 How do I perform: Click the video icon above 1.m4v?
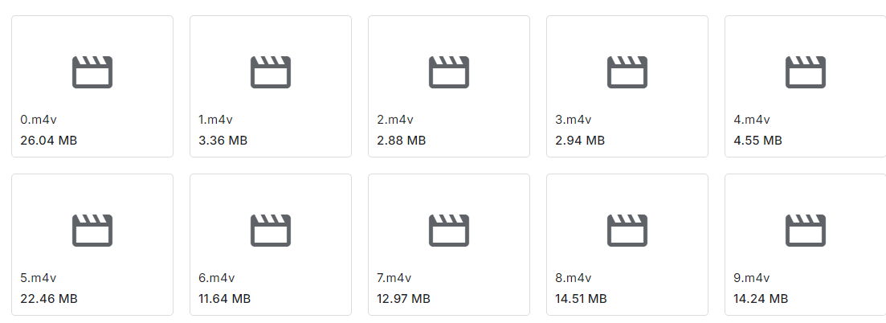tap(271, 72)
